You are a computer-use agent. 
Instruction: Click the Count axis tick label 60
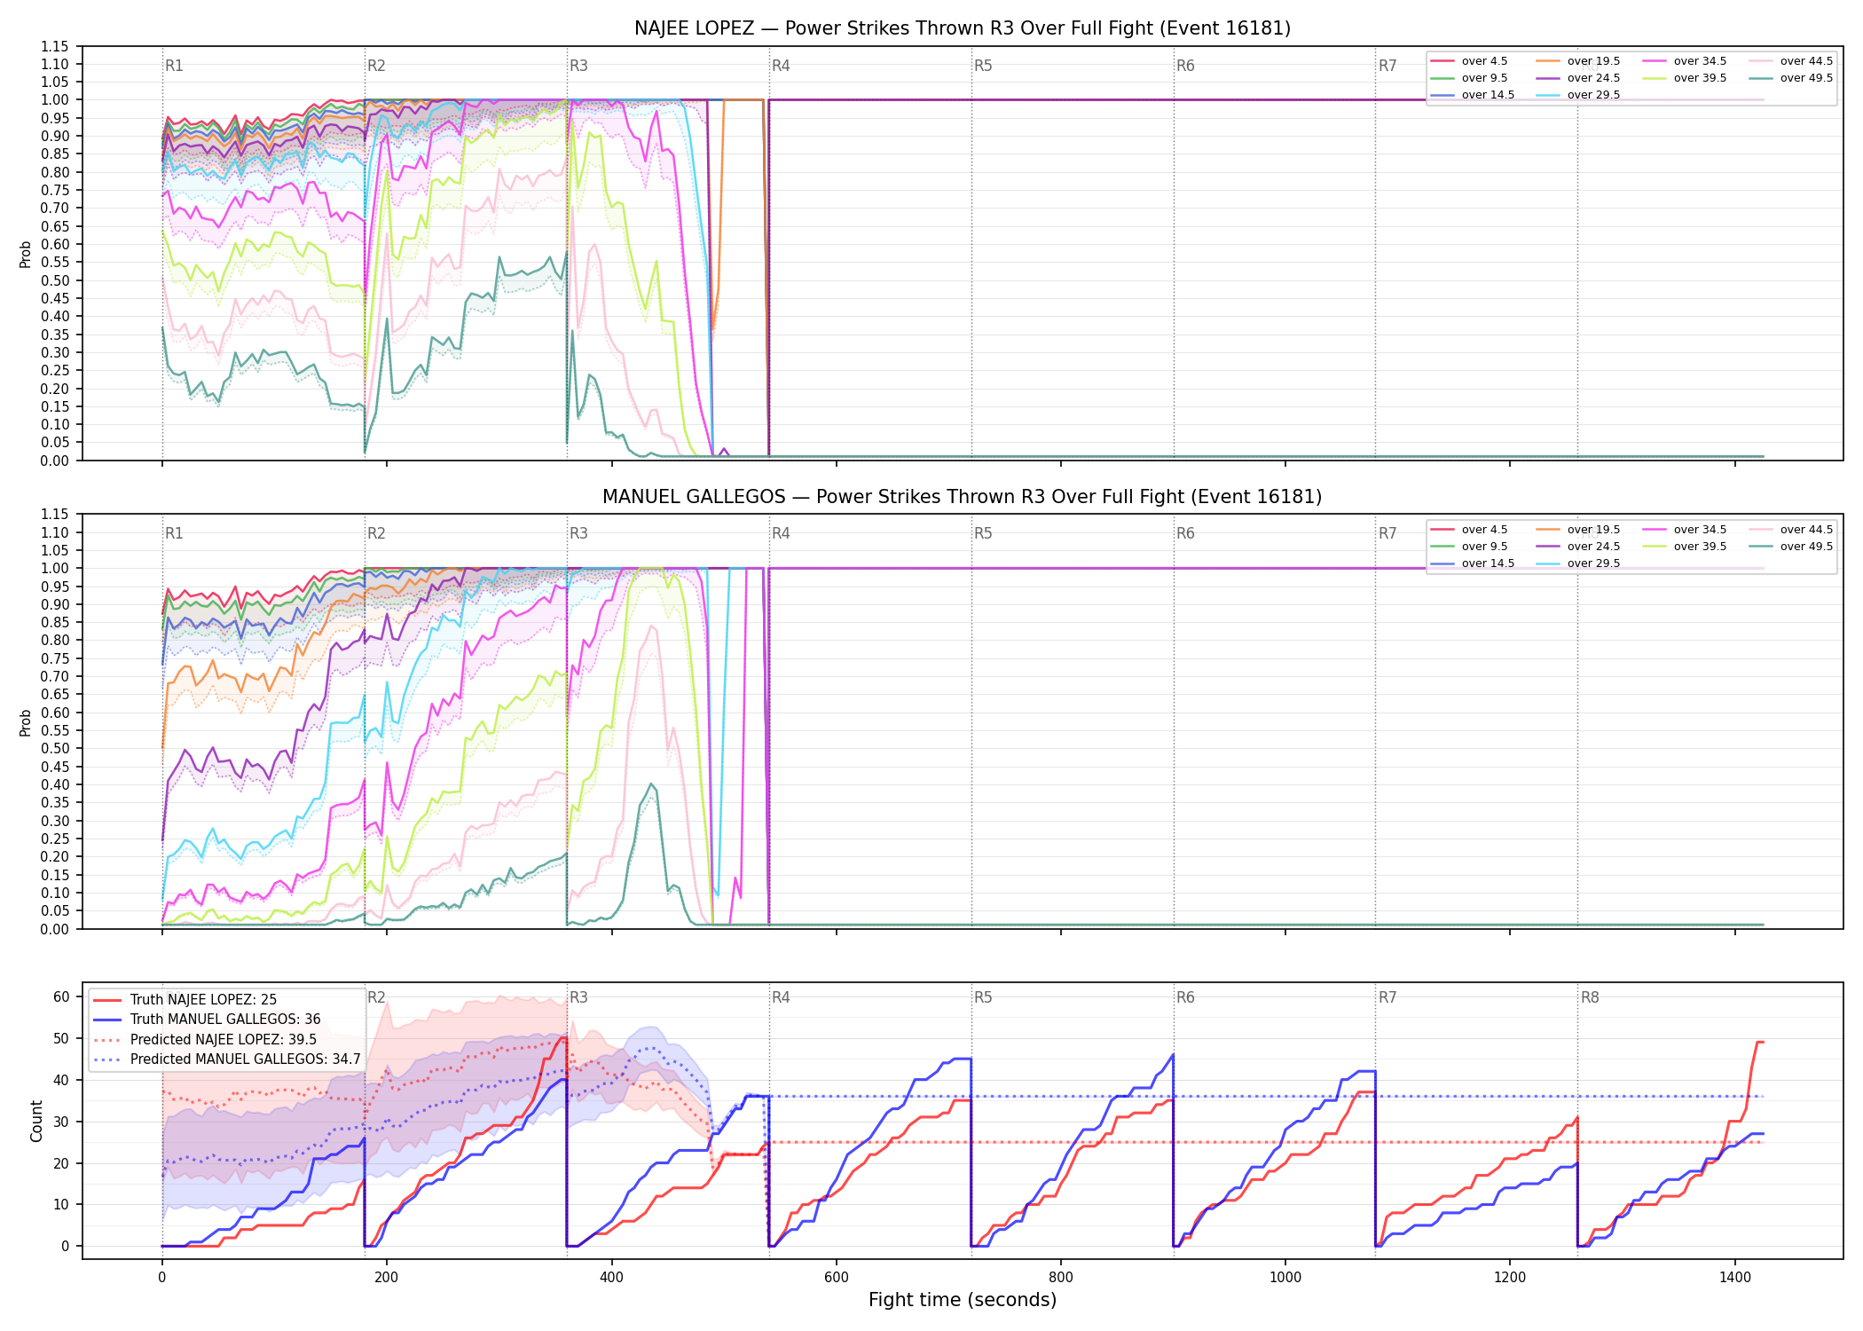[61, 996]
